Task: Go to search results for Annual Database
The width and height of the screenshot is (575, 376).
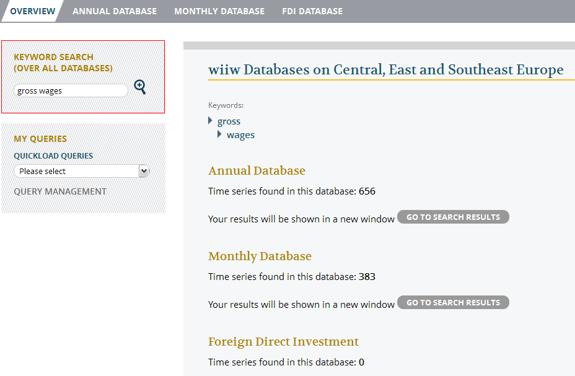Action: 453,217
